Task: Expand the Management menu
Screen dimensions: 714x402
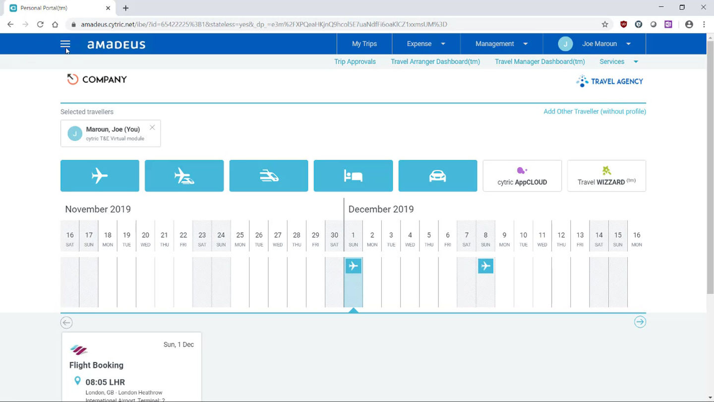Action: click(x=501, y=44)
